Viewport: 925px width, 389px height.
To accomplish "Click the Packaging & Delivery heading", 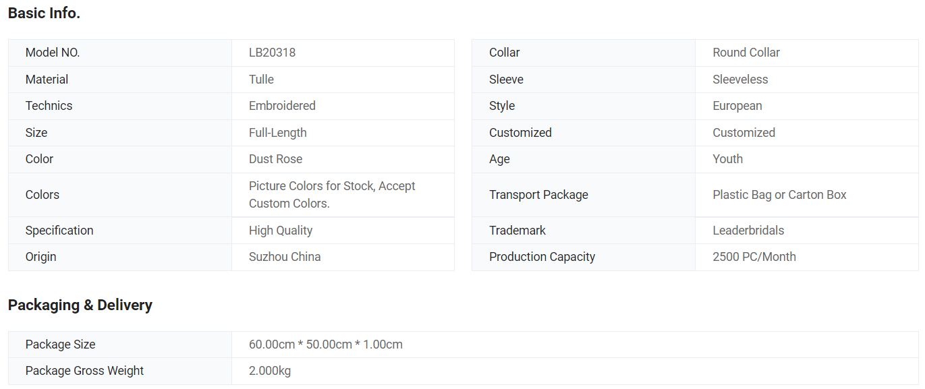I will 80,305.
